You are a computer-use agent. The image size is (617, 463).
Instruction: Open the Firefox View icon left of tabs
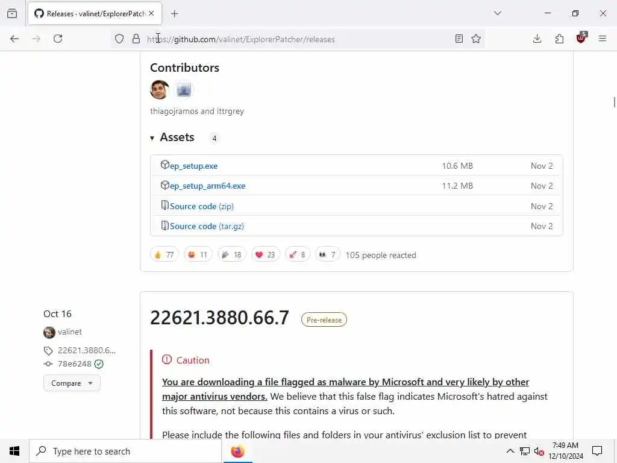click(x=12, y=13)
